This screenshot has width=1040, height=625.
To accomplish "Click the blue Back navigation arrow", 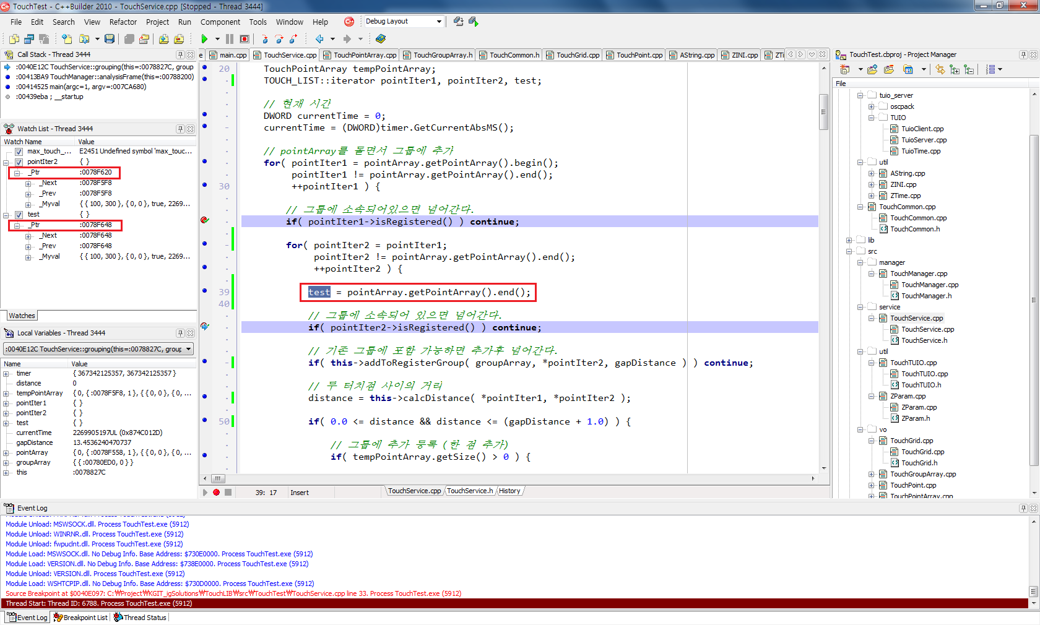I will point(319,39).
